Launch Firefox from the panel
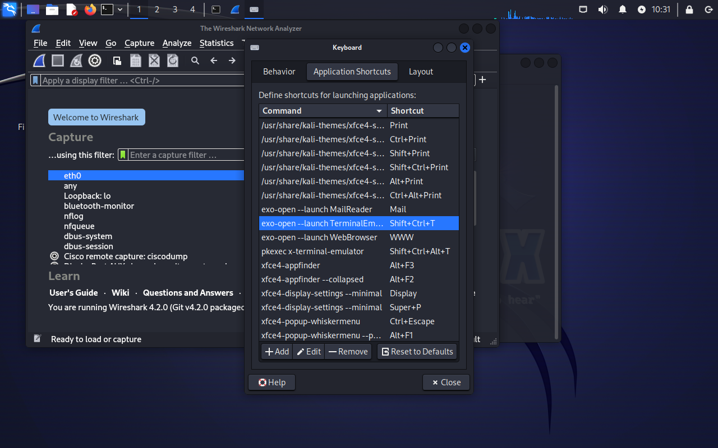Image resolution: width=718 pixels, height=448 pixels. pos(90,9)
